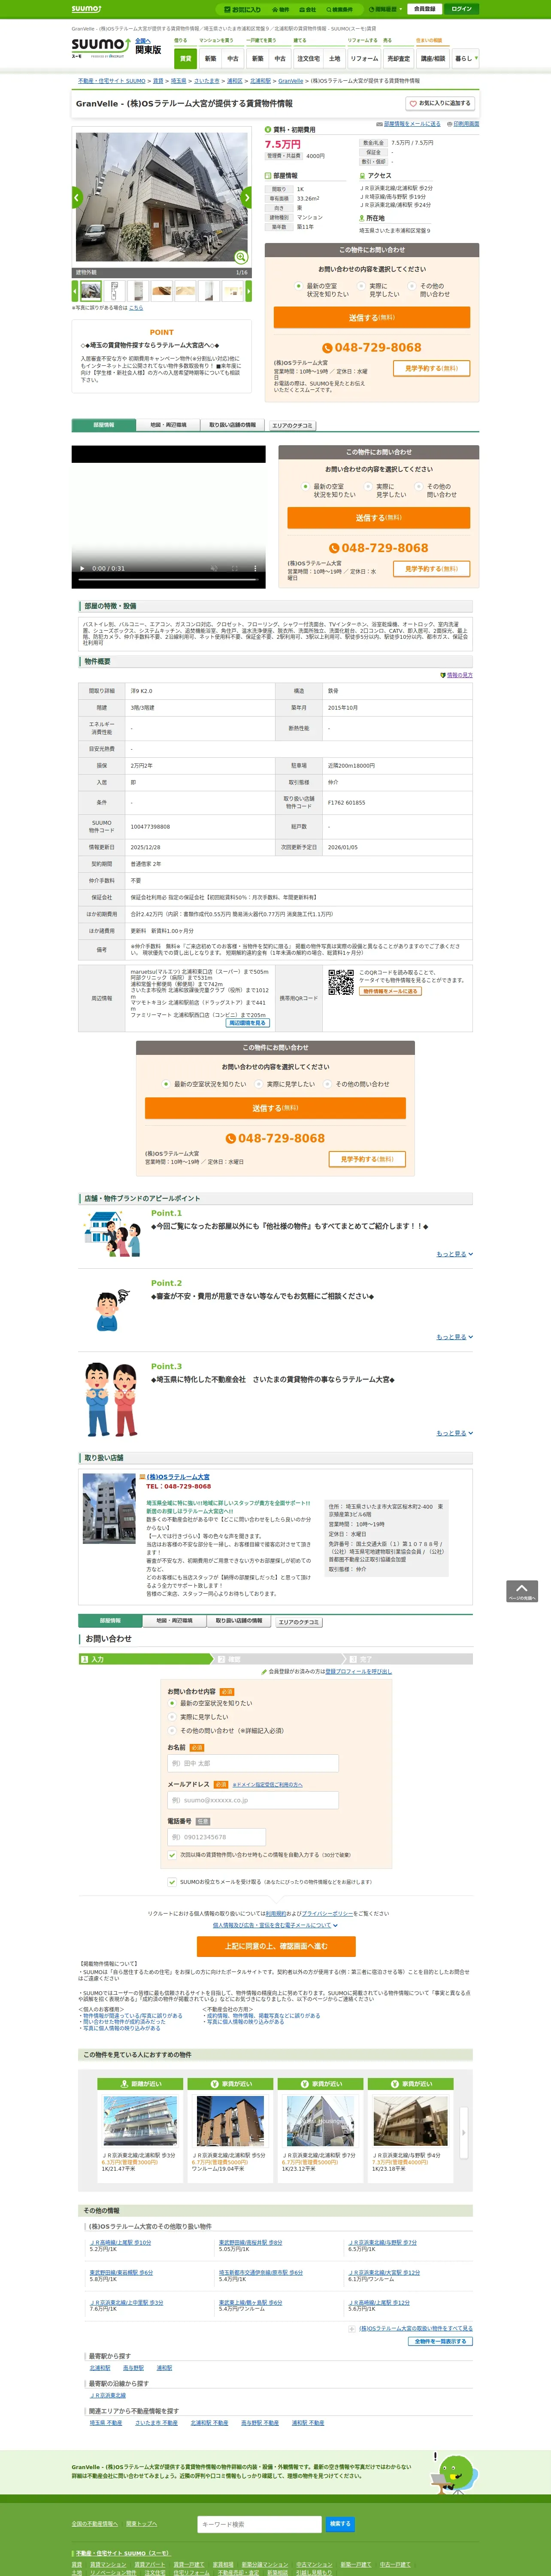This screenshot has height=2576, width=551.
Task: Play the property video
Action: click(x=82, y=568)
